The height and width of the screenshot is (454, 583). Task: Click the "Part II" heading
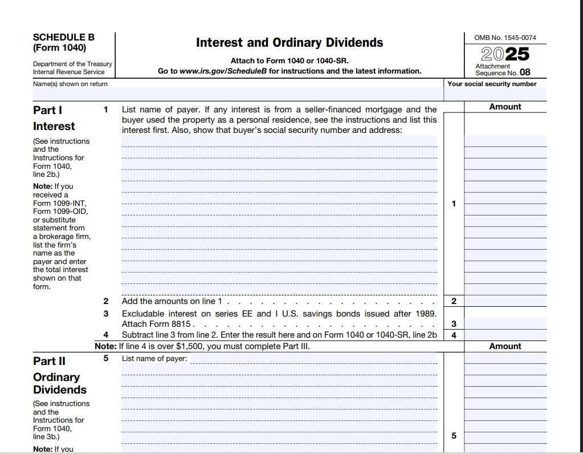pos(49,362)
